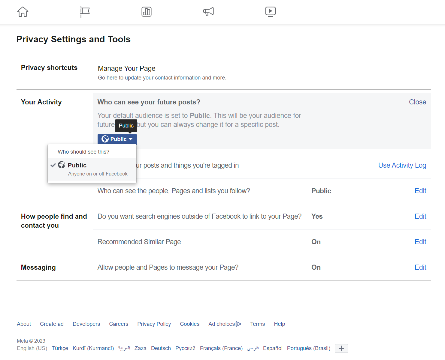Edit Recommended Similar Page setting
445x360 pixels.
click(420, 242)
